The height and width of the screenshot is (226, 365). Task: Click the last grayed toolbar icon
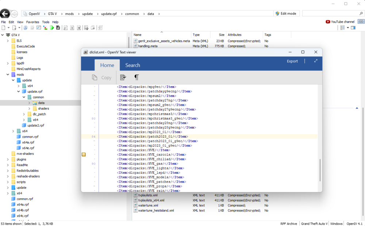(100, 28)
